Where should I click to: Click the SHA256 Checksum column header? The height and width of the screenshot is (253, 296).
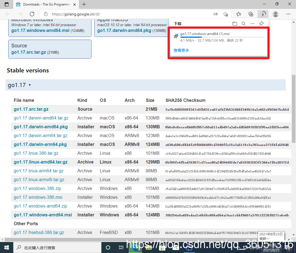[185, 100]
